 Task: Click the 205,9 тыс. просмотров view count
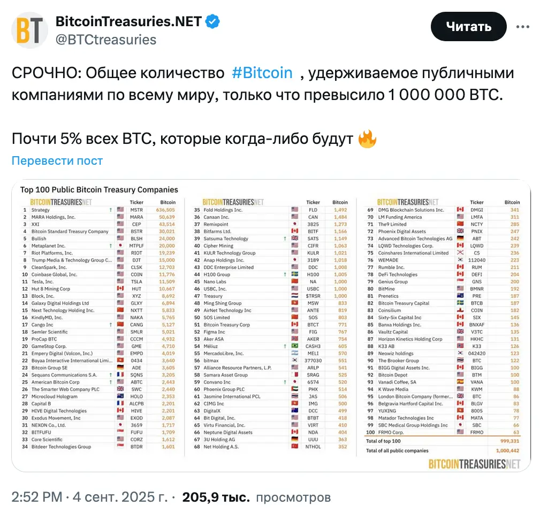coord(256,497)
